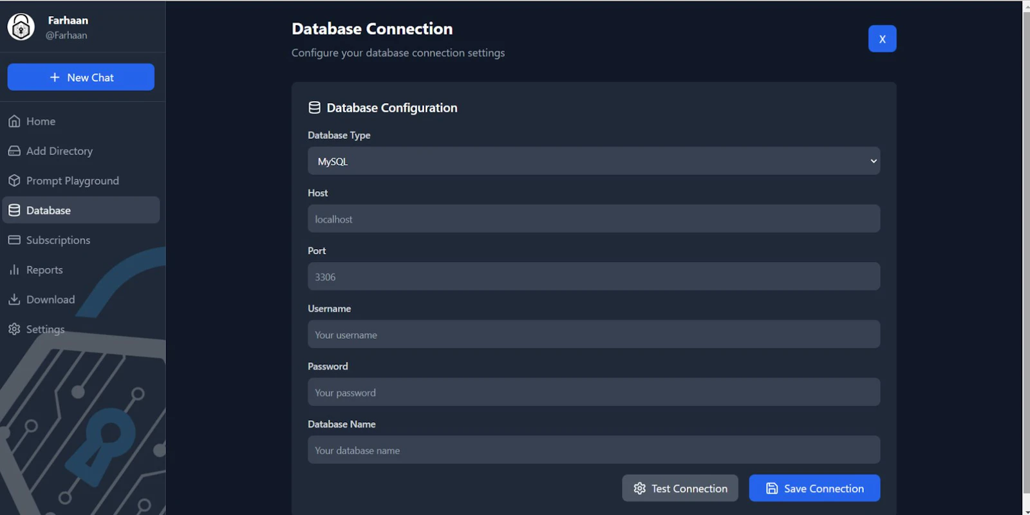Focus the Port input field
Screen dimensions: 1030x515
(594, 276)
